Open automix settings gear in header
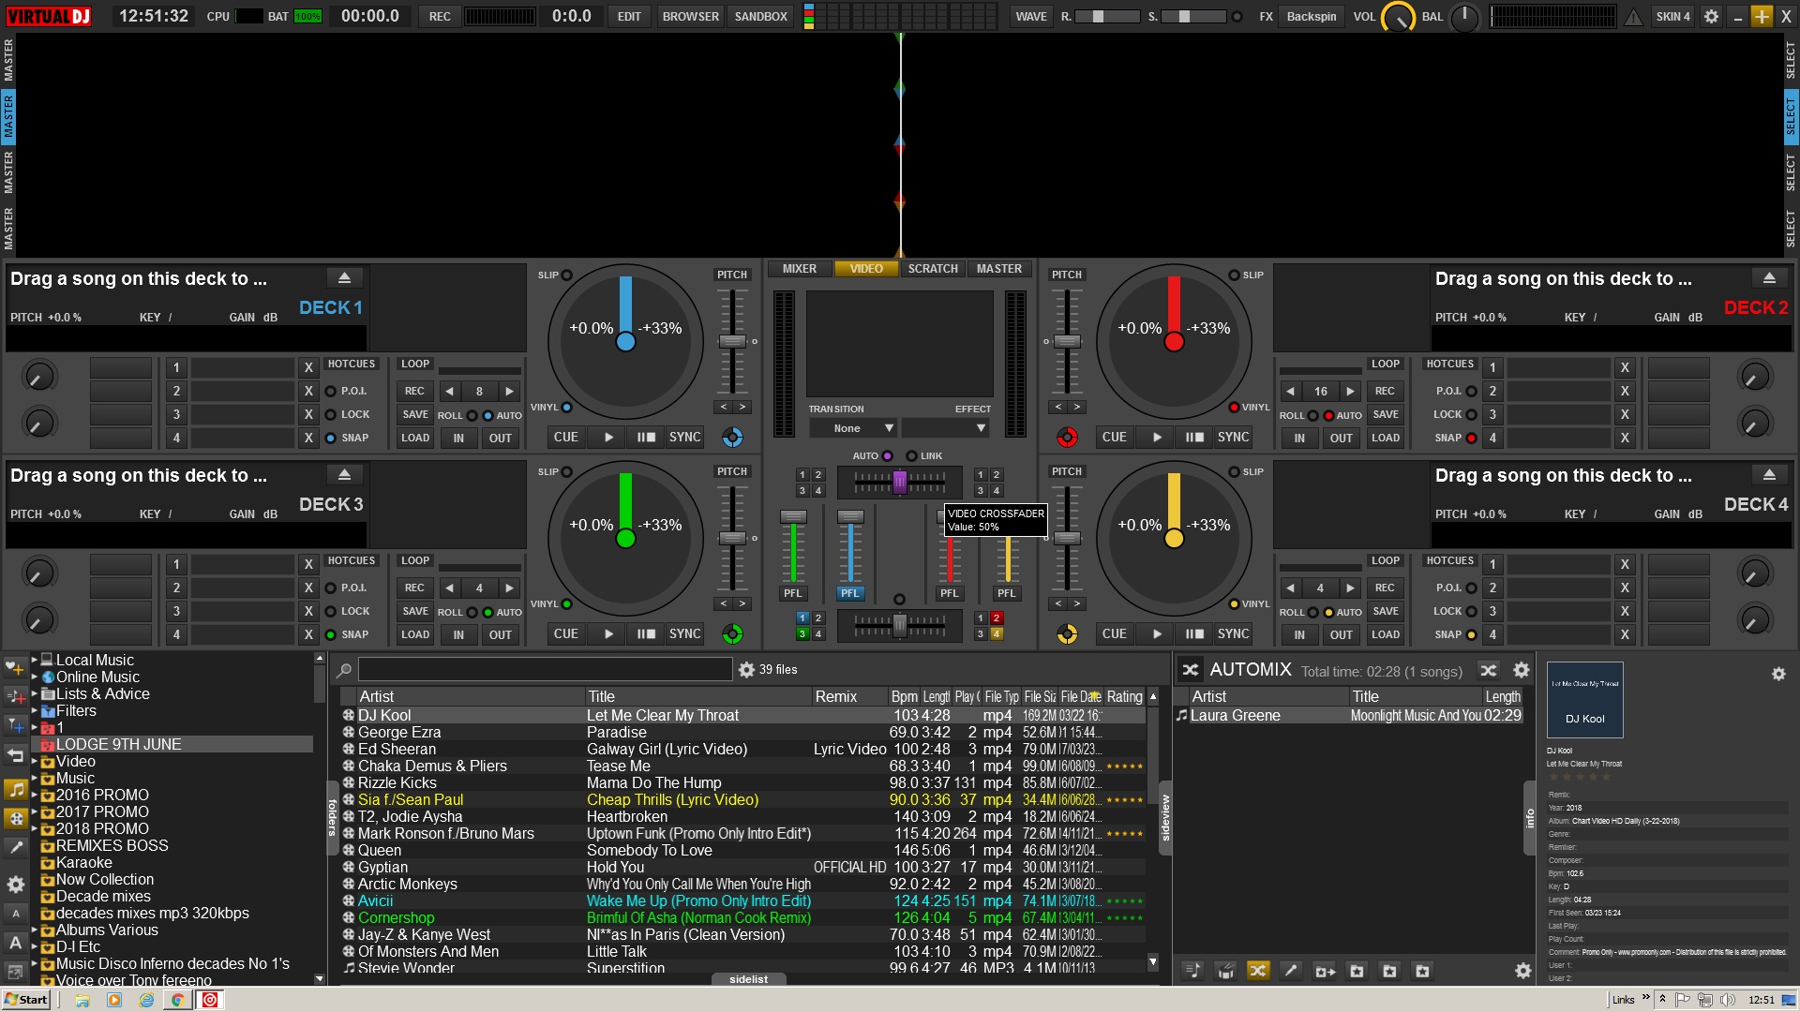 click(x=1522, y=670)
